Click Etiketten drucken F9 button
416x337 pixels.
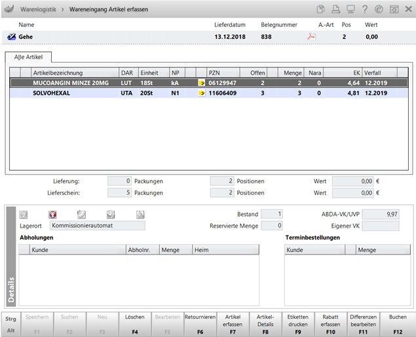(x=298, y=324)
